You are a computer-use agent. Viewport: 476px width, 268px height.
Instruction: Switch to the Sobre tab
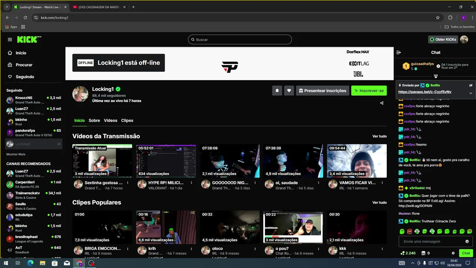pos(94,121)
